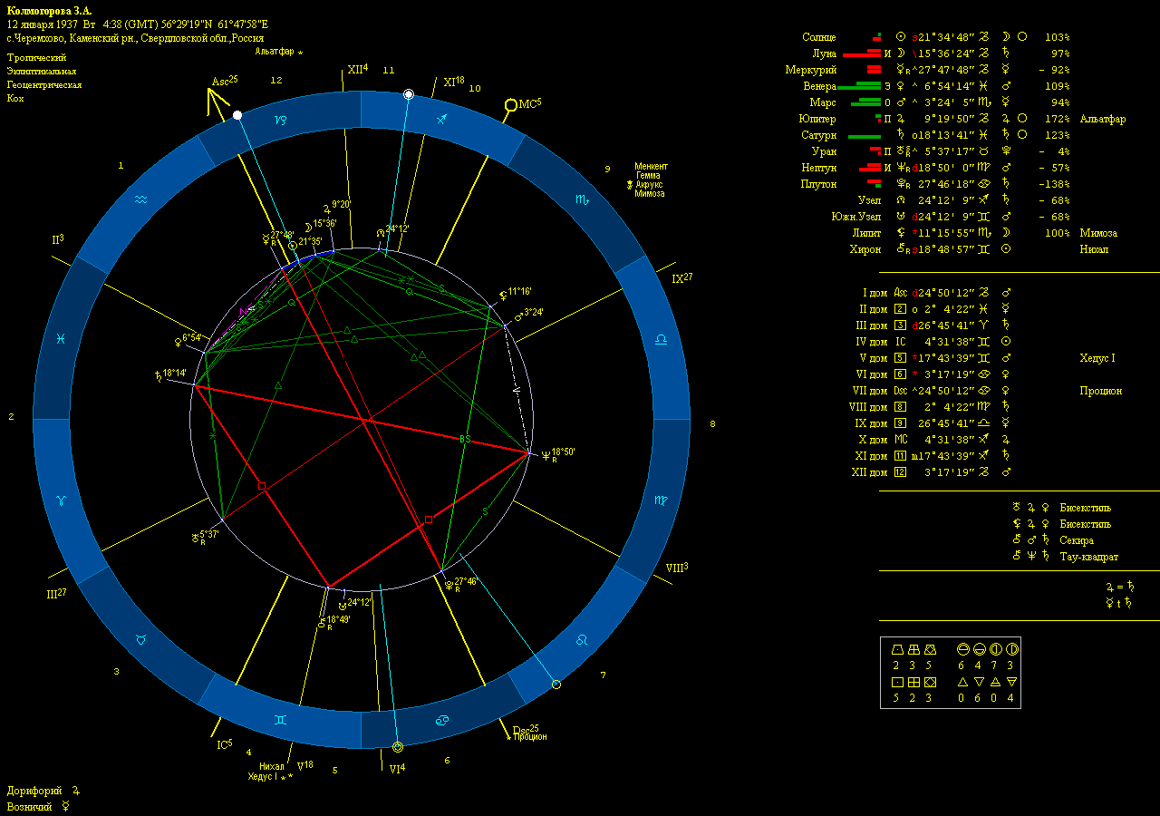This screenshot has height=816, width=1160.
Task: Click the Asc25 ascendant arrow label
Action: [224, 81]
